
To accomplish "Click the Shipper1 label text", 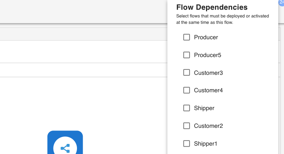I will click(206, 144).
